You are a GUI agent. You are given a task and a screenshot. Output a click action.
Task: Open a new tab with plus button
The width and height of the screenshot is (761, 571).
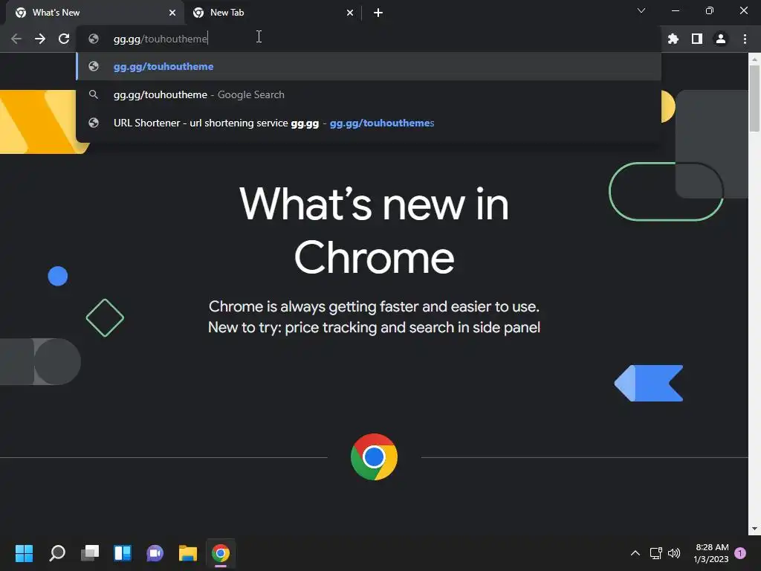click(x=378, y=13)
